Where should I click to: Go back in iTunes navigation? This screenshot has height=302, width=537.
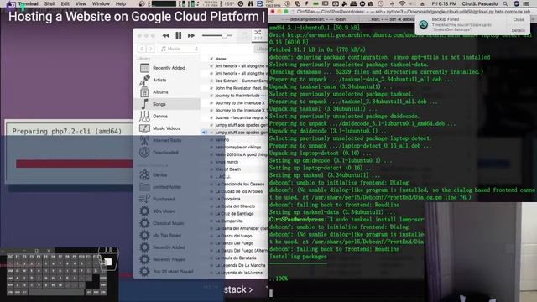[x=142, y=49]
